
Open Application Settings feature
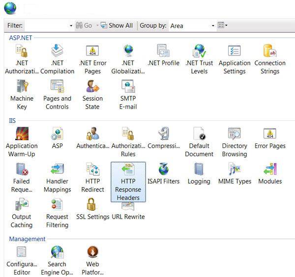[x=235, y=59]
